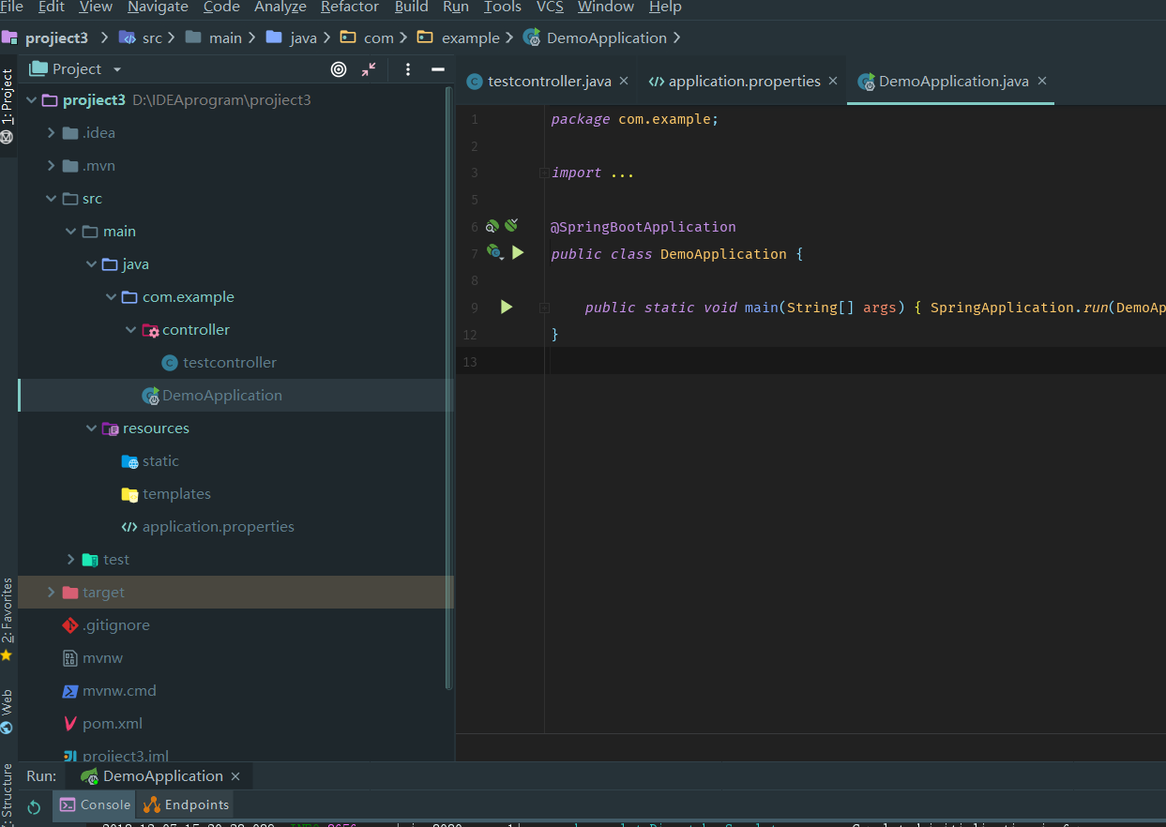Click the Project tree vertical scrollbar
The image size is (1166, 827).
448,389
